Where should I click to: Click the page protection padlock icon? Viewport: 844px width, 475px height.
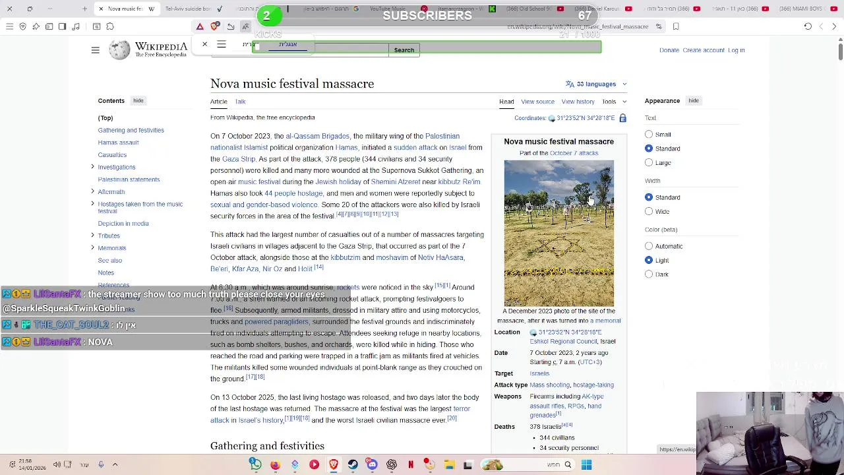coord(622,118)
